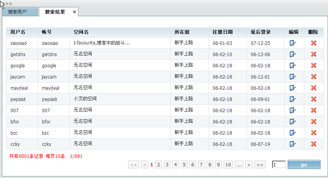Image resolution: width=328 pixels, height=178 pixels.
Task: Click the 1/681 page indicator
Action: 76,156
